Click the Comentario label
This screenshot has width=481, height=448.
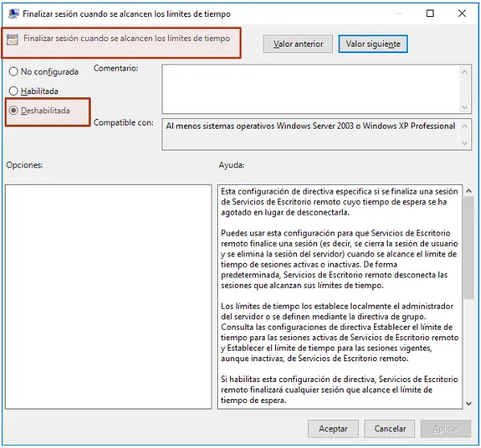tap(116, 68)
